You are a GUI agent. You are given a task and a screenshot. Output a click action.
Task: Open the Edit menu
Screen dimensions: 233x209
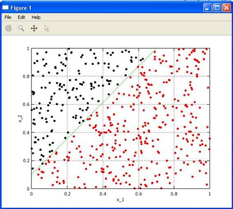tap(21, 17)
